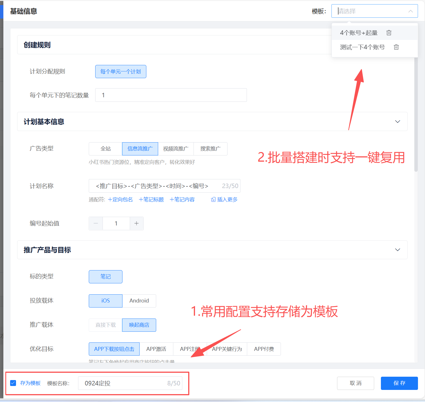This screenshot has width=425, height=402.
Task: Select Android as 投放载体
Action: coord(139,301)
